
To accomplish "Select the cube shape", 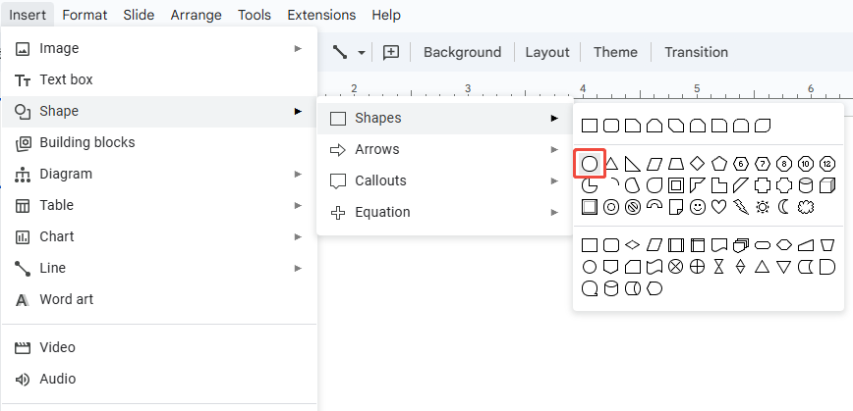I will point(827,185).
